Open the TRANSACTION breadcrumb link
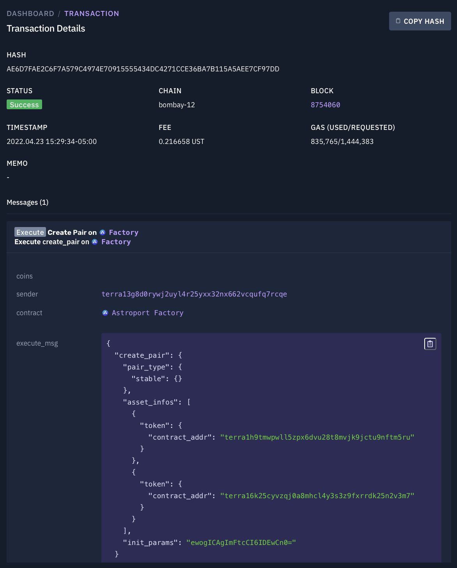Viewport: 457px width, 568px height. coord(92,14)
